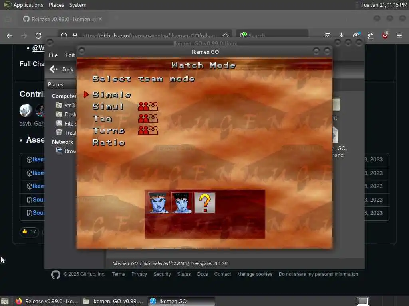Pick the second character portrait
The image size is (409, 306).
(x=182, y=203)
